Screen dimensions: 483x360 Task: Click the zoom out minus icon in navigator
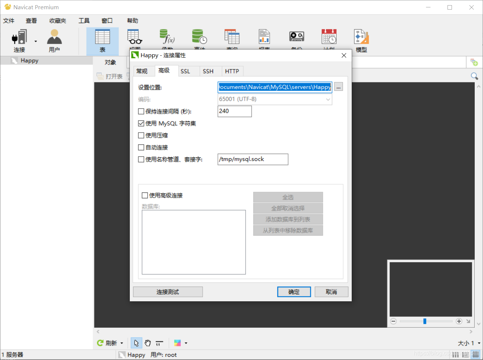tap(394, 321)
